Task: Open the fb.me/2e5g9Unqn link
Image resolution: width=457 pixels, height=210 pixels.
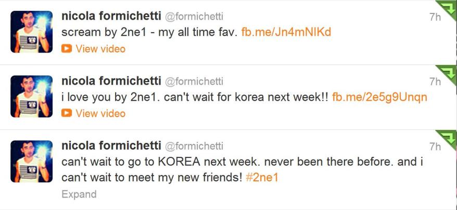Action: pyautogui.click(x=379, y=97)
